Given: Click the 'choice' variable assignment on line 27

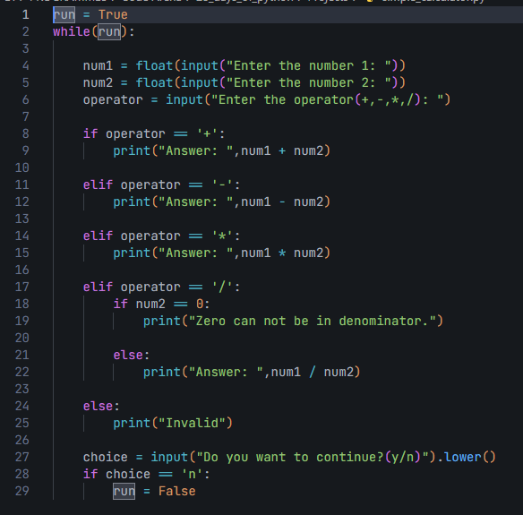Looking at the screenshot, I should point(106,457).
